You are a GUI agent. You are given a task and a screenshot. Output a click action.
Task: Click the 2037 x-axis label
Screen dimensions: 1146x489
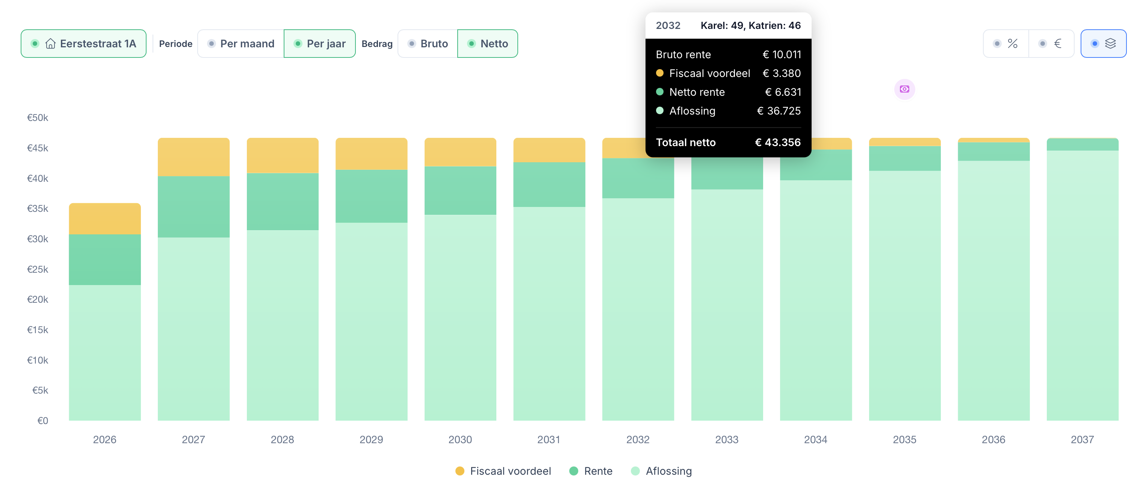coord(1083,440)
